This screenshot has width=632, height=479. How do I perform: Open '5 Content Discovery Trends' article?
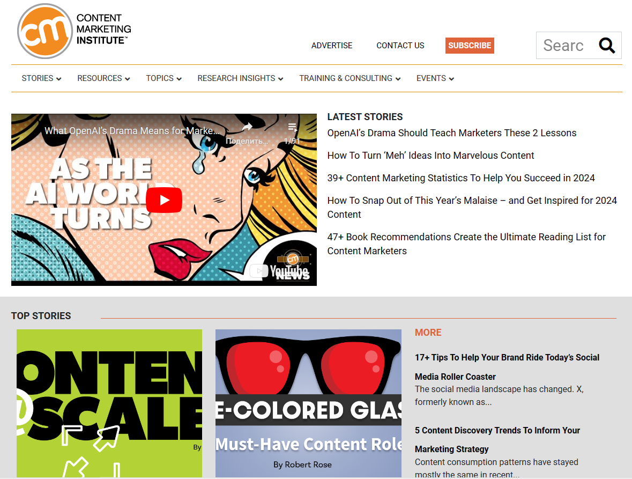497,439
